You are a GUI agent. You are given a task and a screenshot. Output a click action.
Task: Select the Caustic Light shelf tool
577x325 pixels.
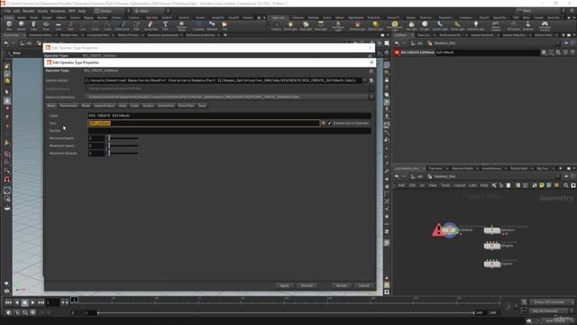click(440, 26)
